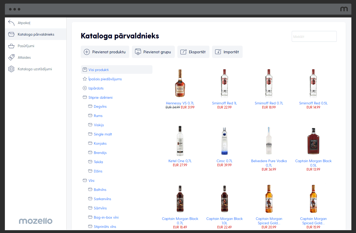Screen dimensions: 356x233
Task: Click the basket icon beside Pasūtījumi
Action: (x=11, y=46)
